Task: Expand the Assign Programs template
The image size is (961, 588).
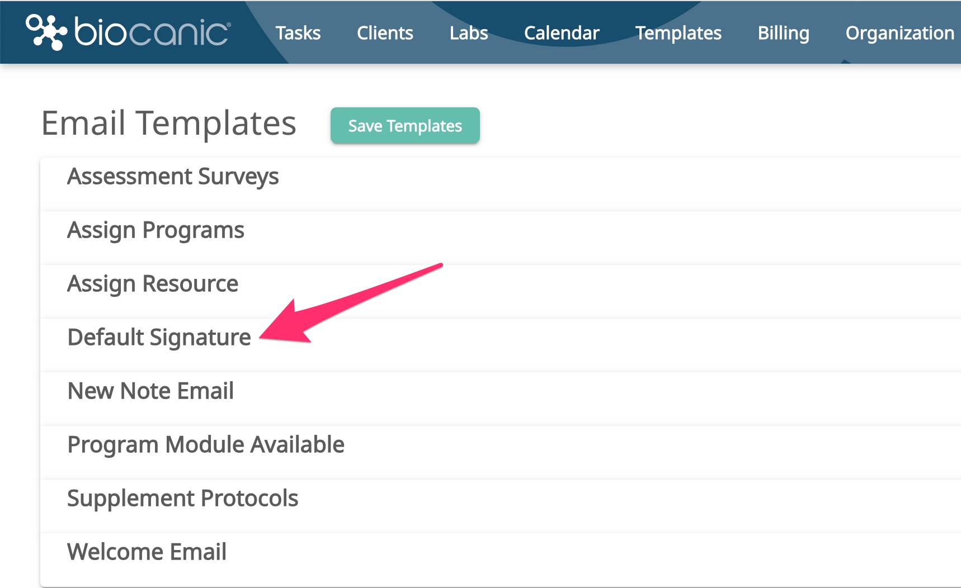Action: point(155,230)
